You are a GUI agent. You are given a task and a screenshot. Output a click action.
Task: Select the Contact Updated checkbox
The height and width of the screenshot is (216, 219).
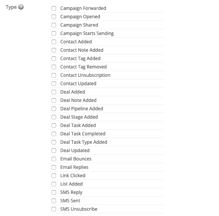54,84
